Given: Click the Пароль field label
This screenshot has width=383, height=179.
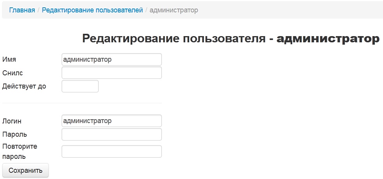Looking at the screenshot, I should [x=15, y=134].
